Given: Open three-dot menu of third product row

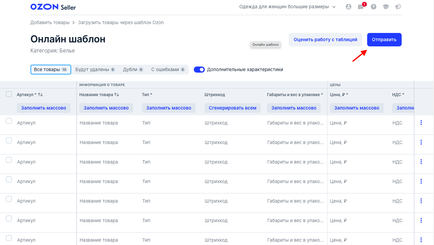Looking at the screenshot, I should (x=421, y=162).
